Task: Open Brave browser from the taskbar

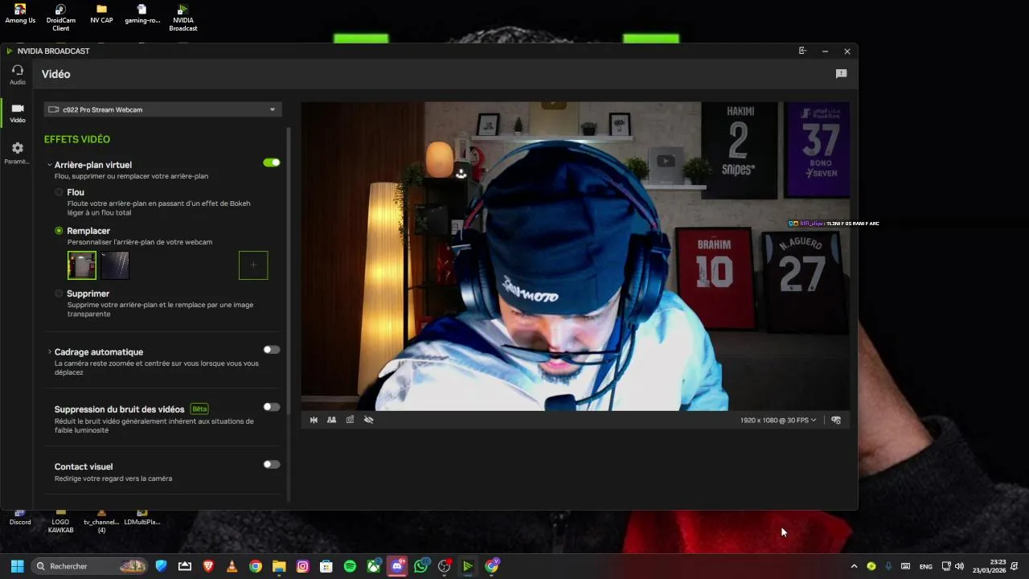Action: point(209,566)
